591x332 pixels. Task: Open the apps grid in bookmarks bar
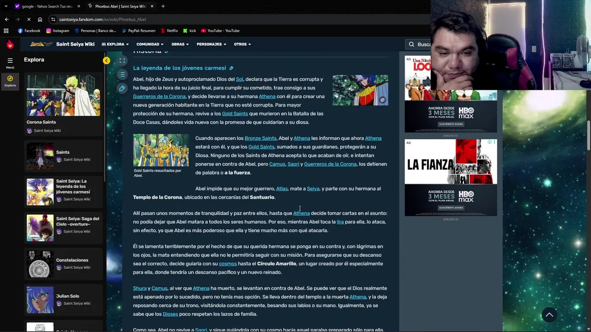pos(6,30)
